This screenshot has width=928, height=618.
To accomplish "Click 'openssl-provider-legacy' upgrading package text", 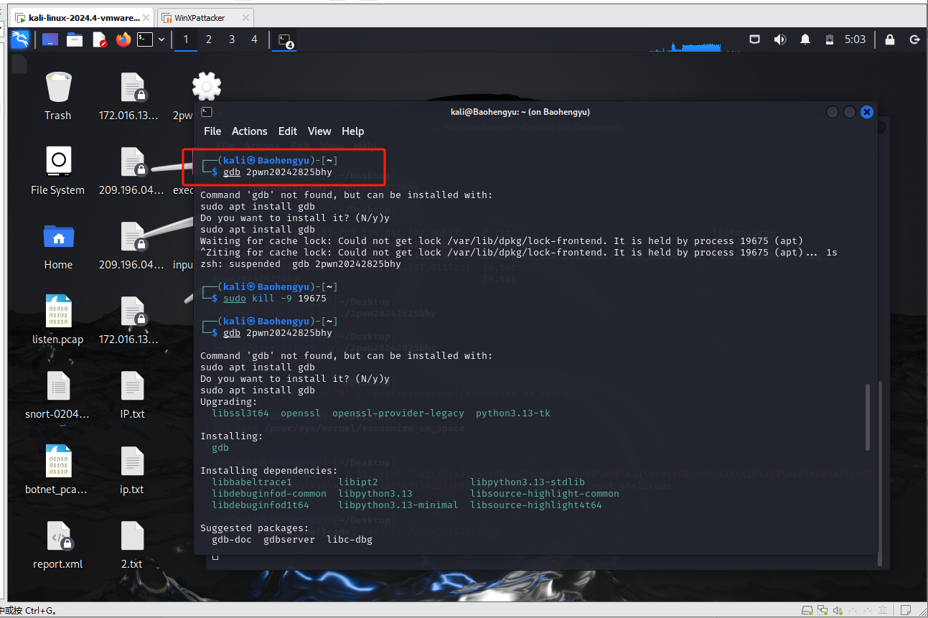I will [x=398, y=413].
